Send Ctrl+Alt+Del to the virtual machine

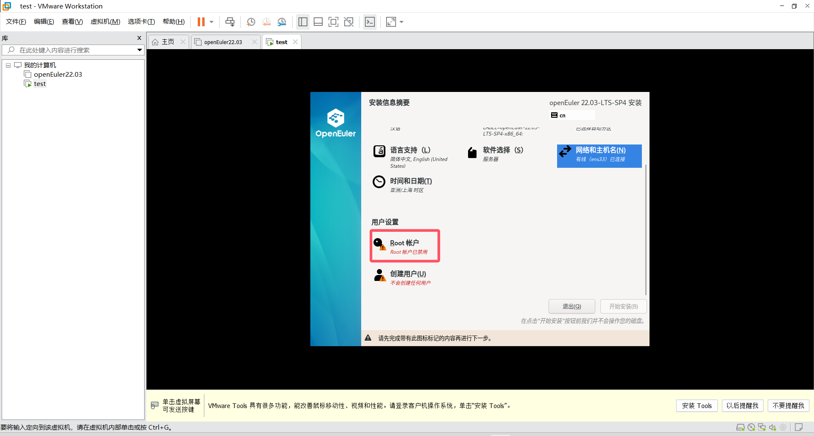click(x=230, y=22)
